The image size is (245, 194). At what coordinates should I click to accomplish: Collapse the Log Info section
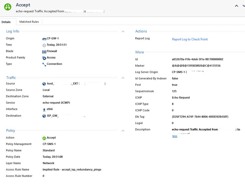click(x=123, y=31)
